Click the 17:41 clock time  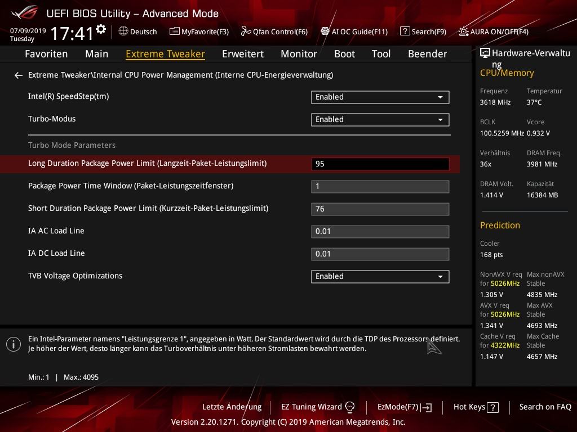(72, 34)
